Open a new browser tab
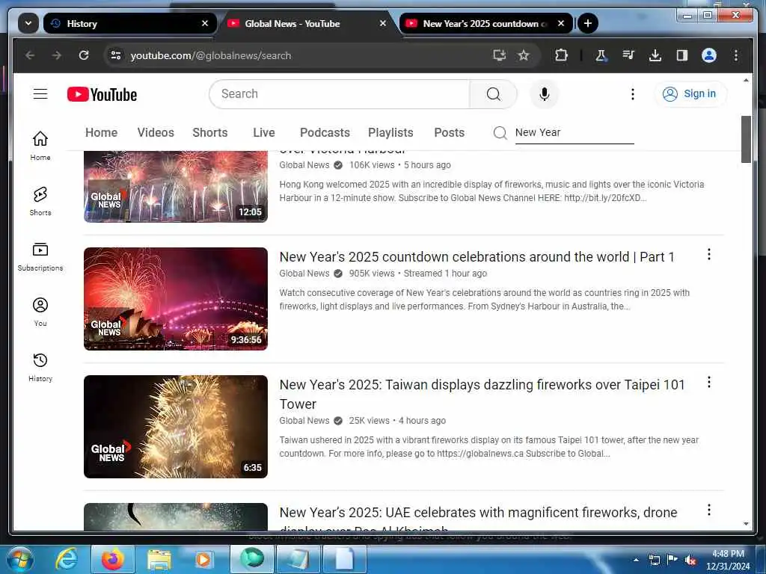The image size is (766, 574). pyautogui.click(x=588, y=23)
